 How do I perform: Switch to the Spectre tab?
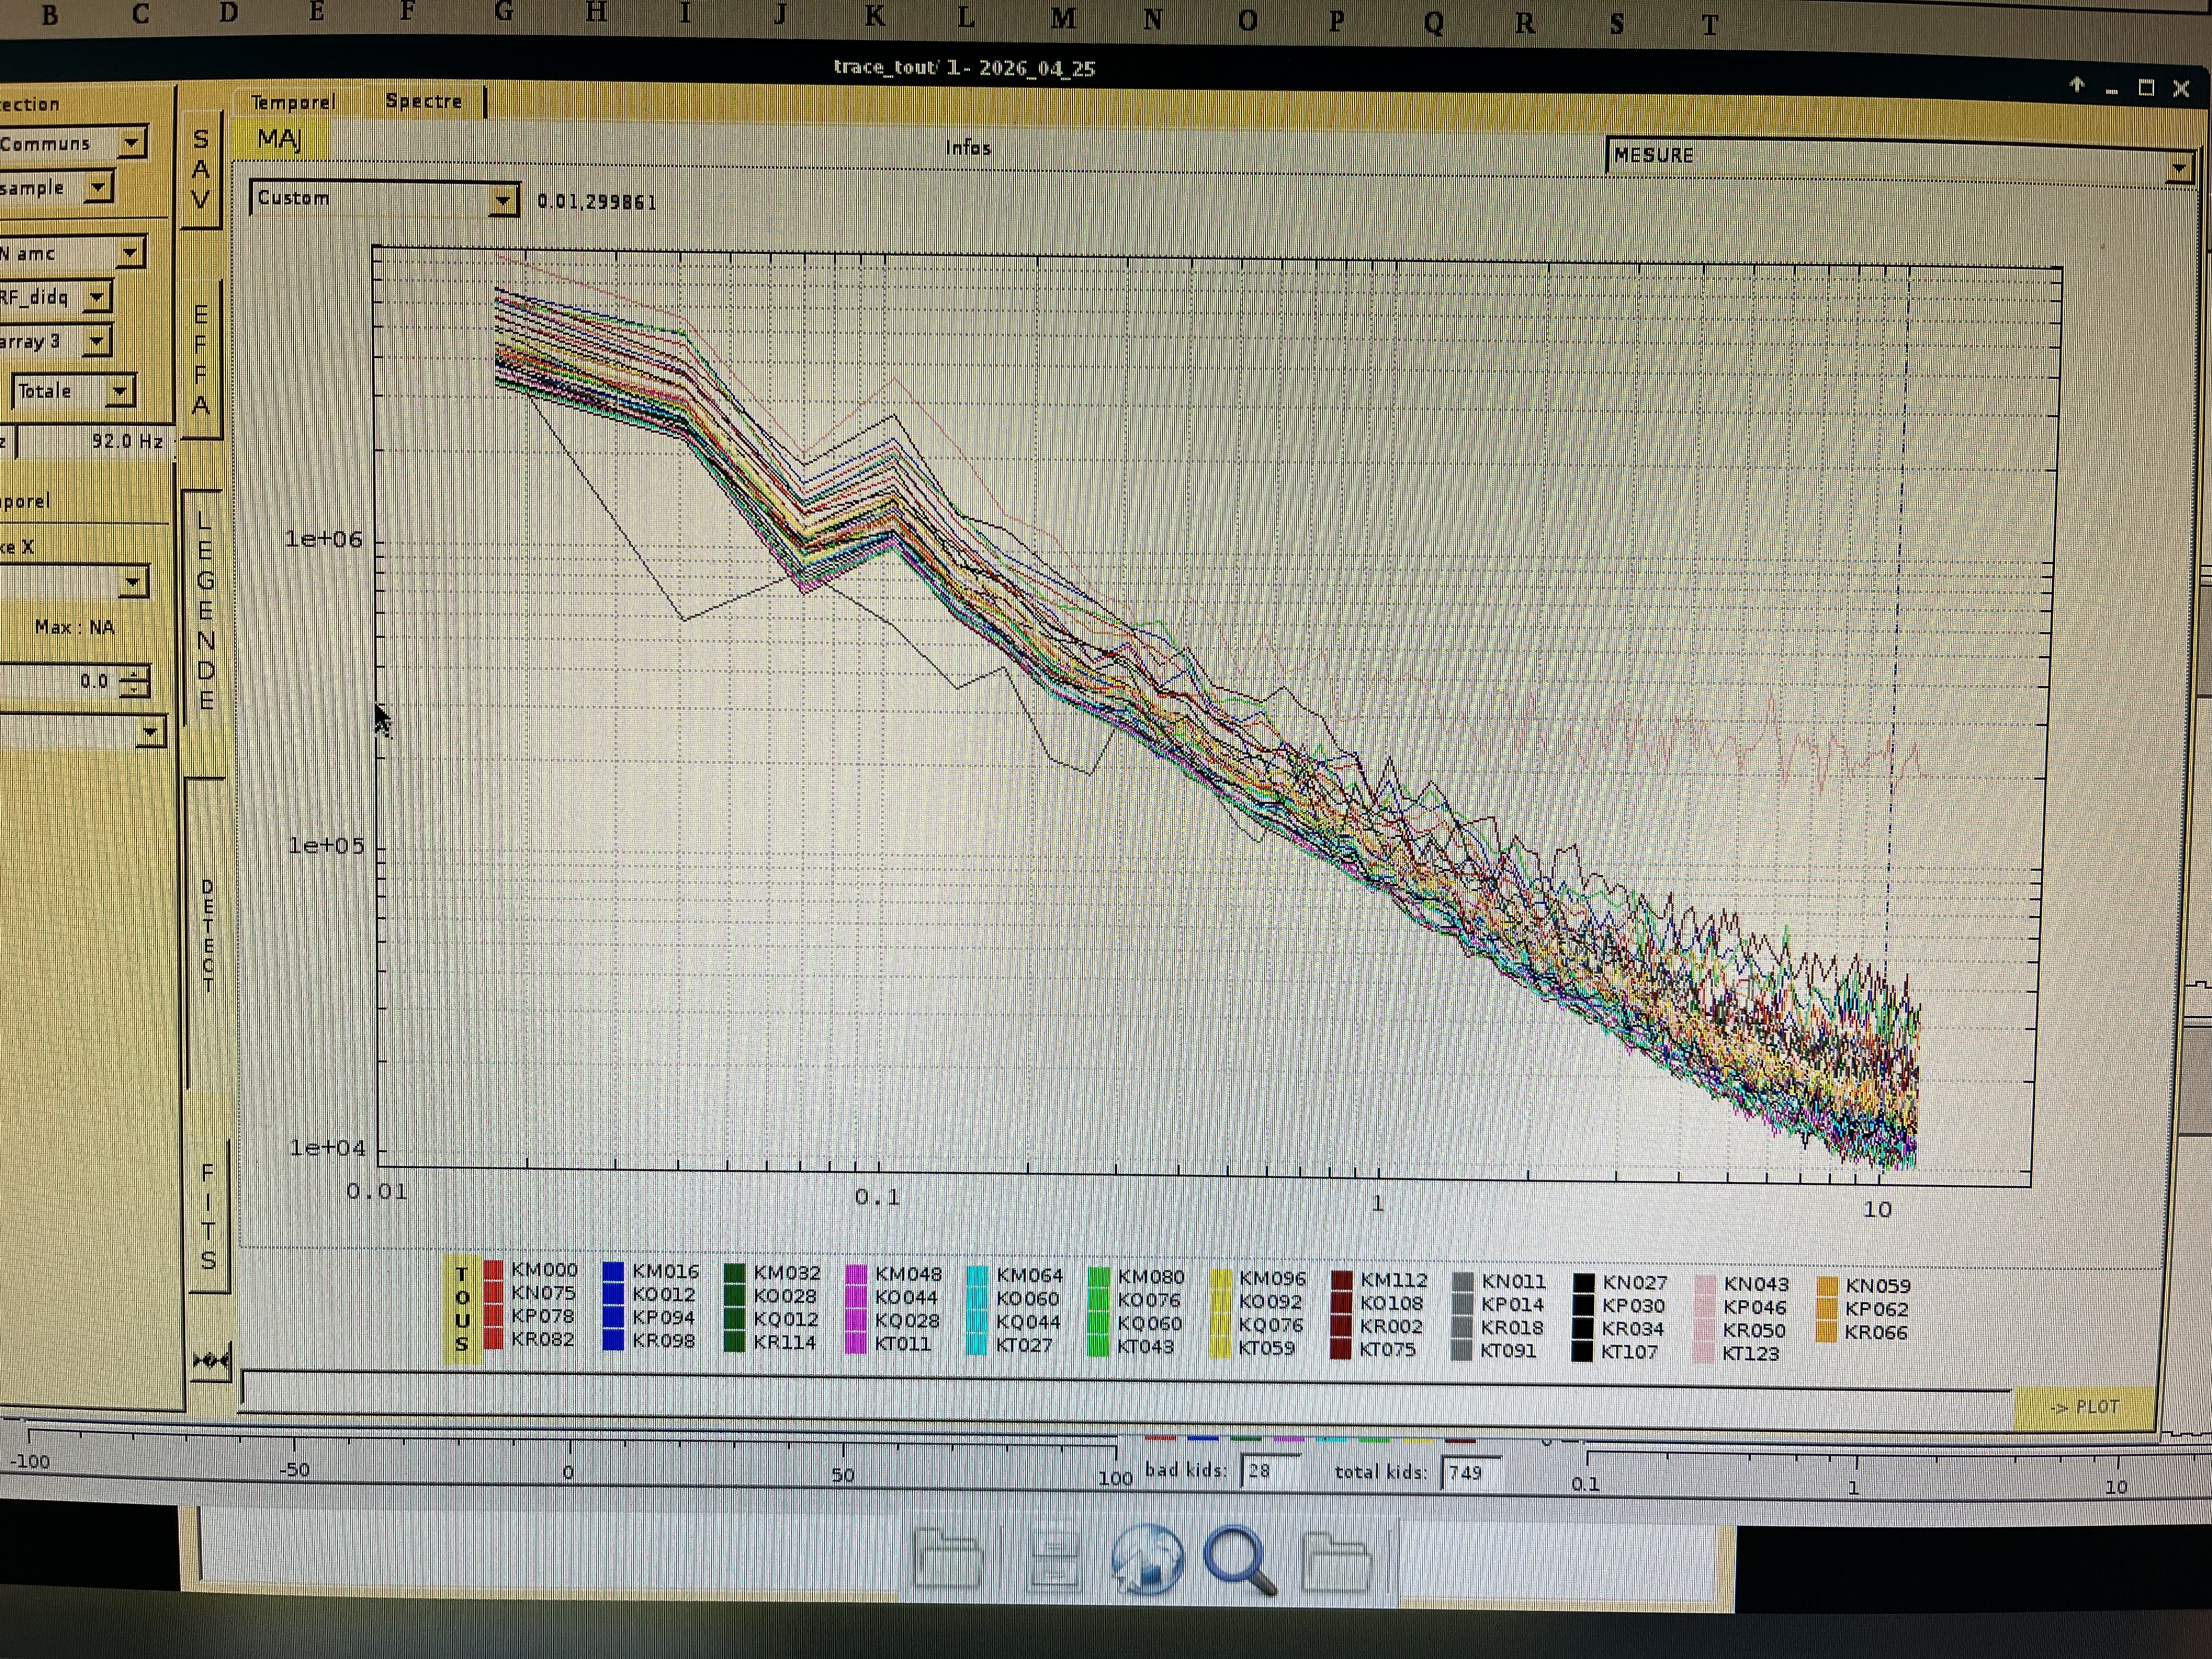[424, 101]
